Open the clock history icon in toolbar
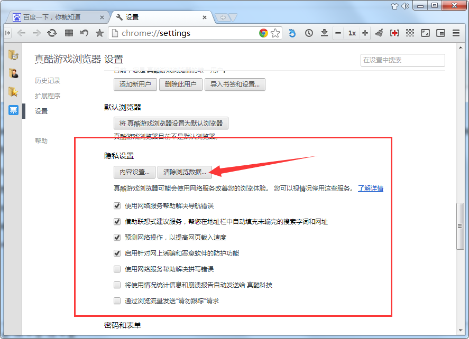Viewport: 469px width, 339px height. [x=309, y=33]
